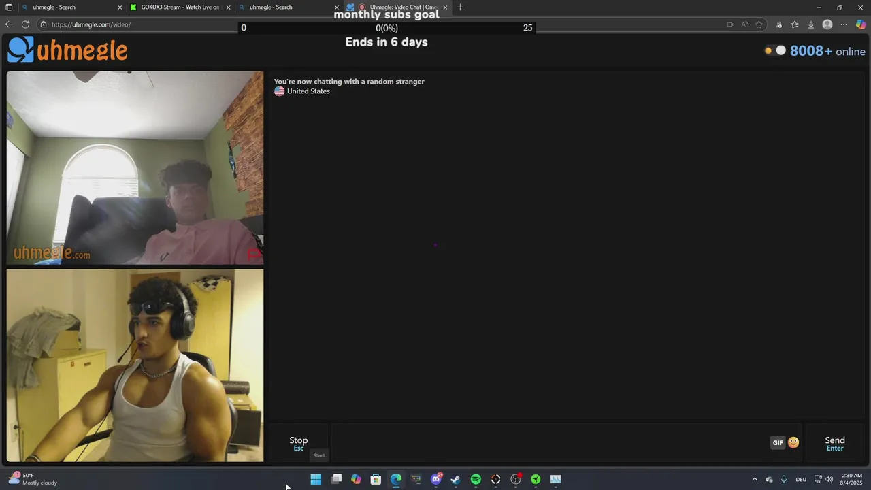Close the first uhmegle - Search tab
This screenshot has width=871, height=490.
(x=120, y=7)
